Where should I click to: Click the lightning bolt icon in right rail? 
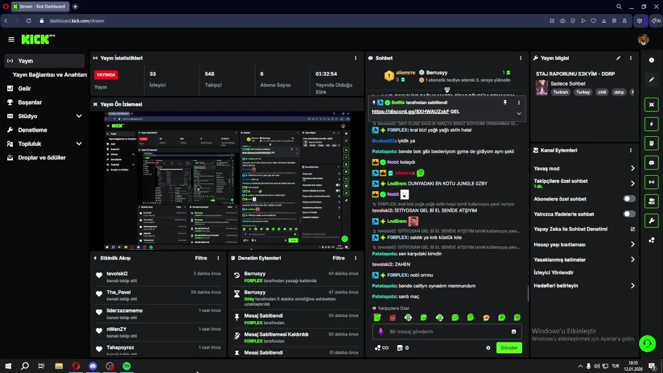pyautogui.click(x=652, y=124)
